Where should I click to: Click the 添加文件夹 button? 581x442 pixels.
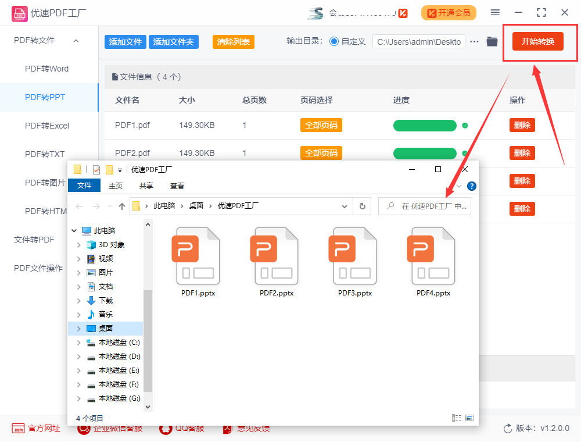coord(173,42)
